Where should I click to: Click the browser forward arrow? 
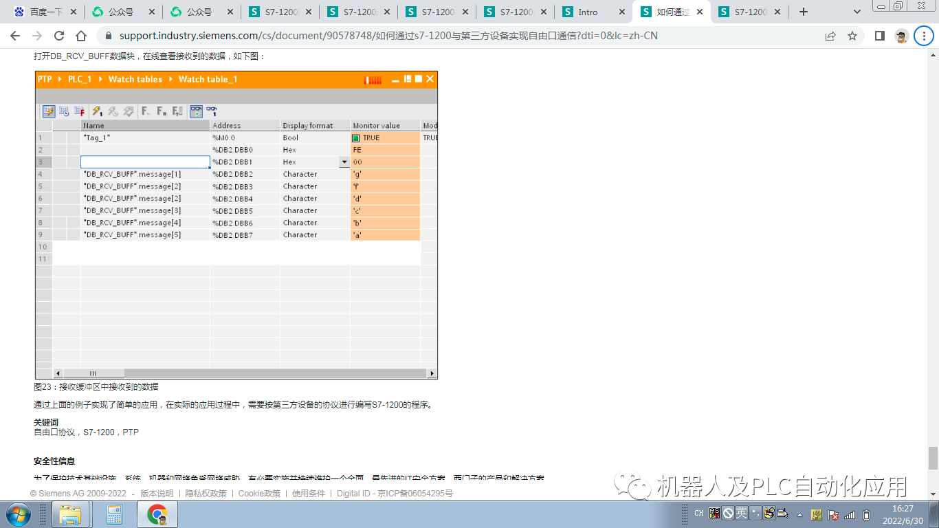point(37,36)
